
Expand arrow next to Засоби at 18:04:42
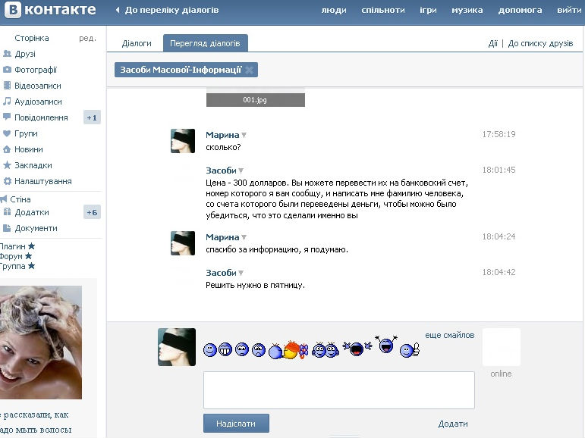241,273
